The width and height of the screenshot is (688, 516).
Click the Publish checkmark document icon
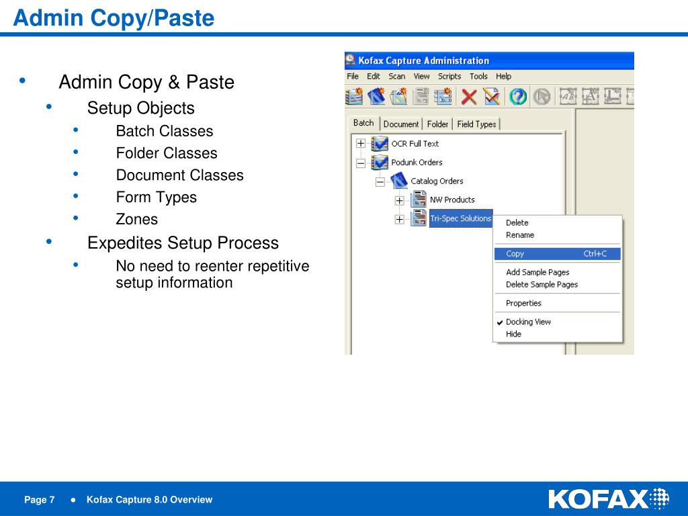tap(492, 96)
